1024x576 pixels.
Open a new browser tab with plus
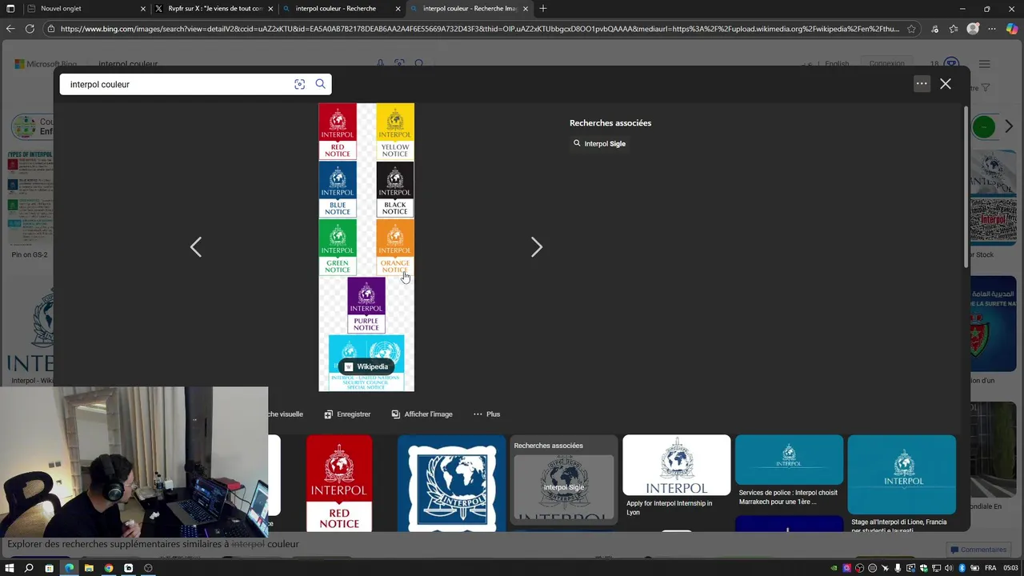[x=543, y=9]
